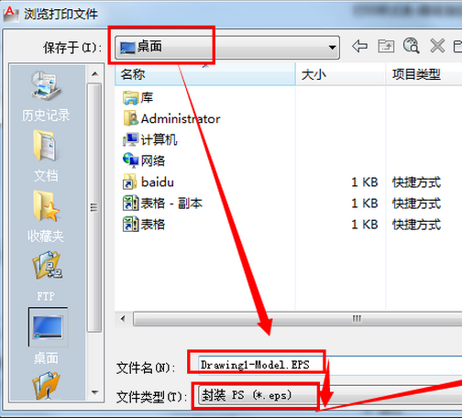This screenshot has height=418, width=462.
Task: Click the 文件名 Drawing1-Model.EPS input field
Action: (330, 365)
